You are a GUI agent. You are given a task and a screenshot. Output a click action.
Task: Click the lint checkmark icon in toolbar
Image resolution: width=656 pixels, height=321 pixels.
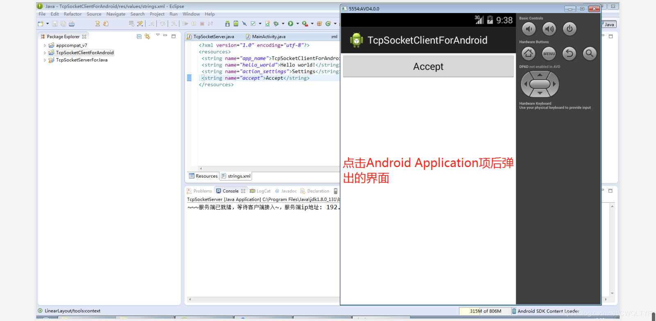coord(253,24)
